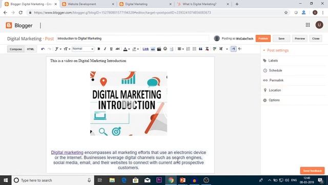
Task: Reload the current page
Action: click(x=20, y=12)
